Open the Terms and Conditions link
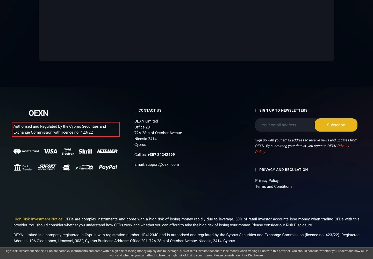 pos(274,186)
